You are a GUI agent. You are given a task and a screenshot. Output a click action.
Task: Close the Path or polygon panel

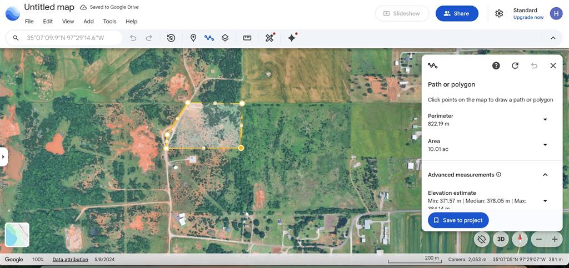(553, 65)
